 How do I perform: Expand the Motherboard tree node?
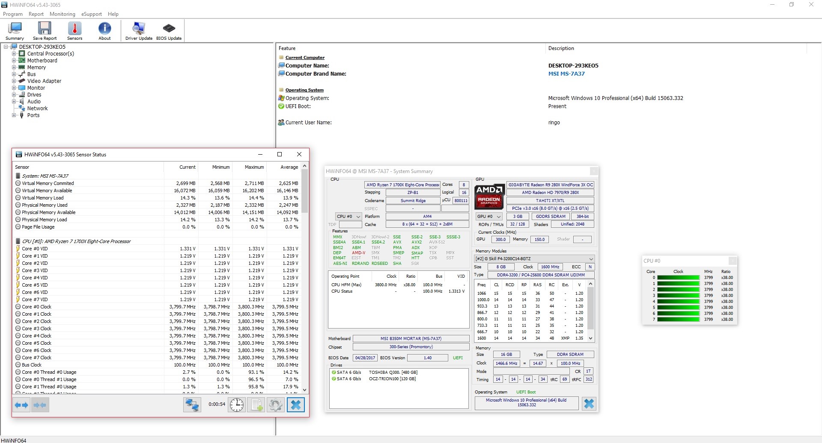coord(14,61)
